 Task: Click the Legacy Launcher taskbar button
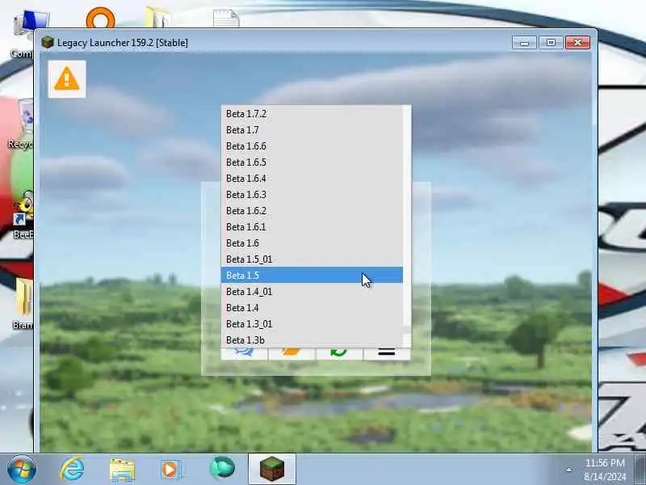272,469
